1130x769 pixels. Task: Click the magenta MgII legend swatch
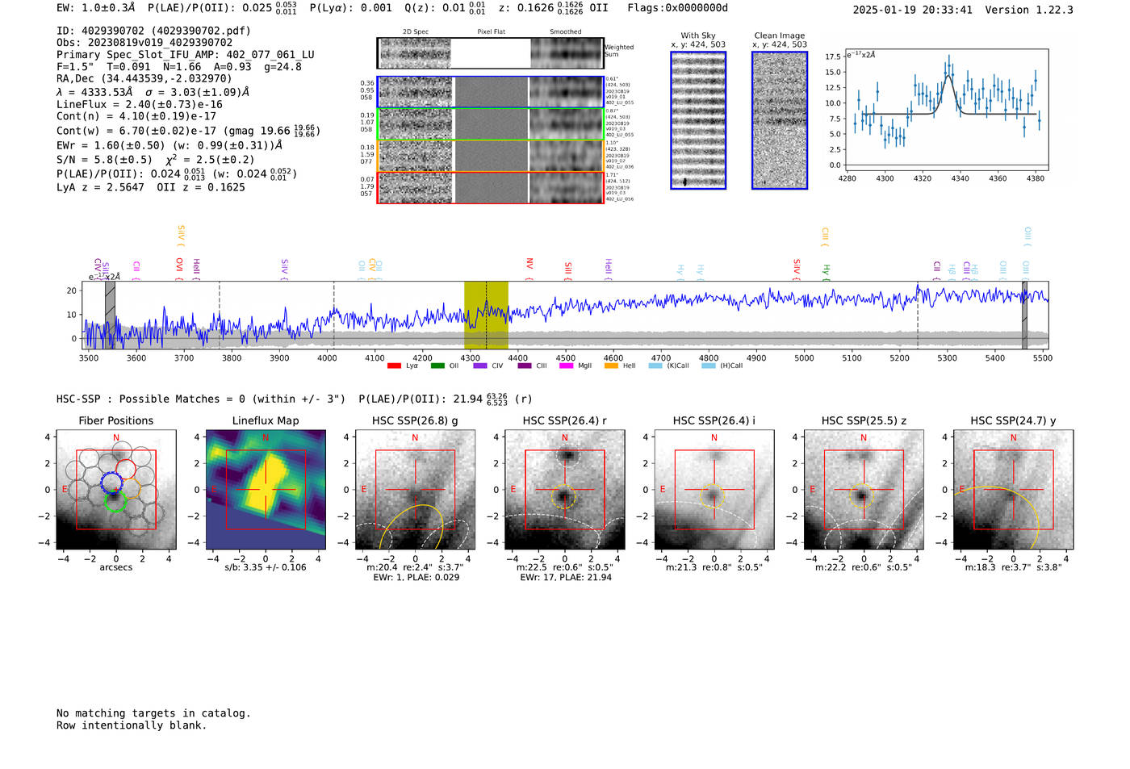click(567, 366)
